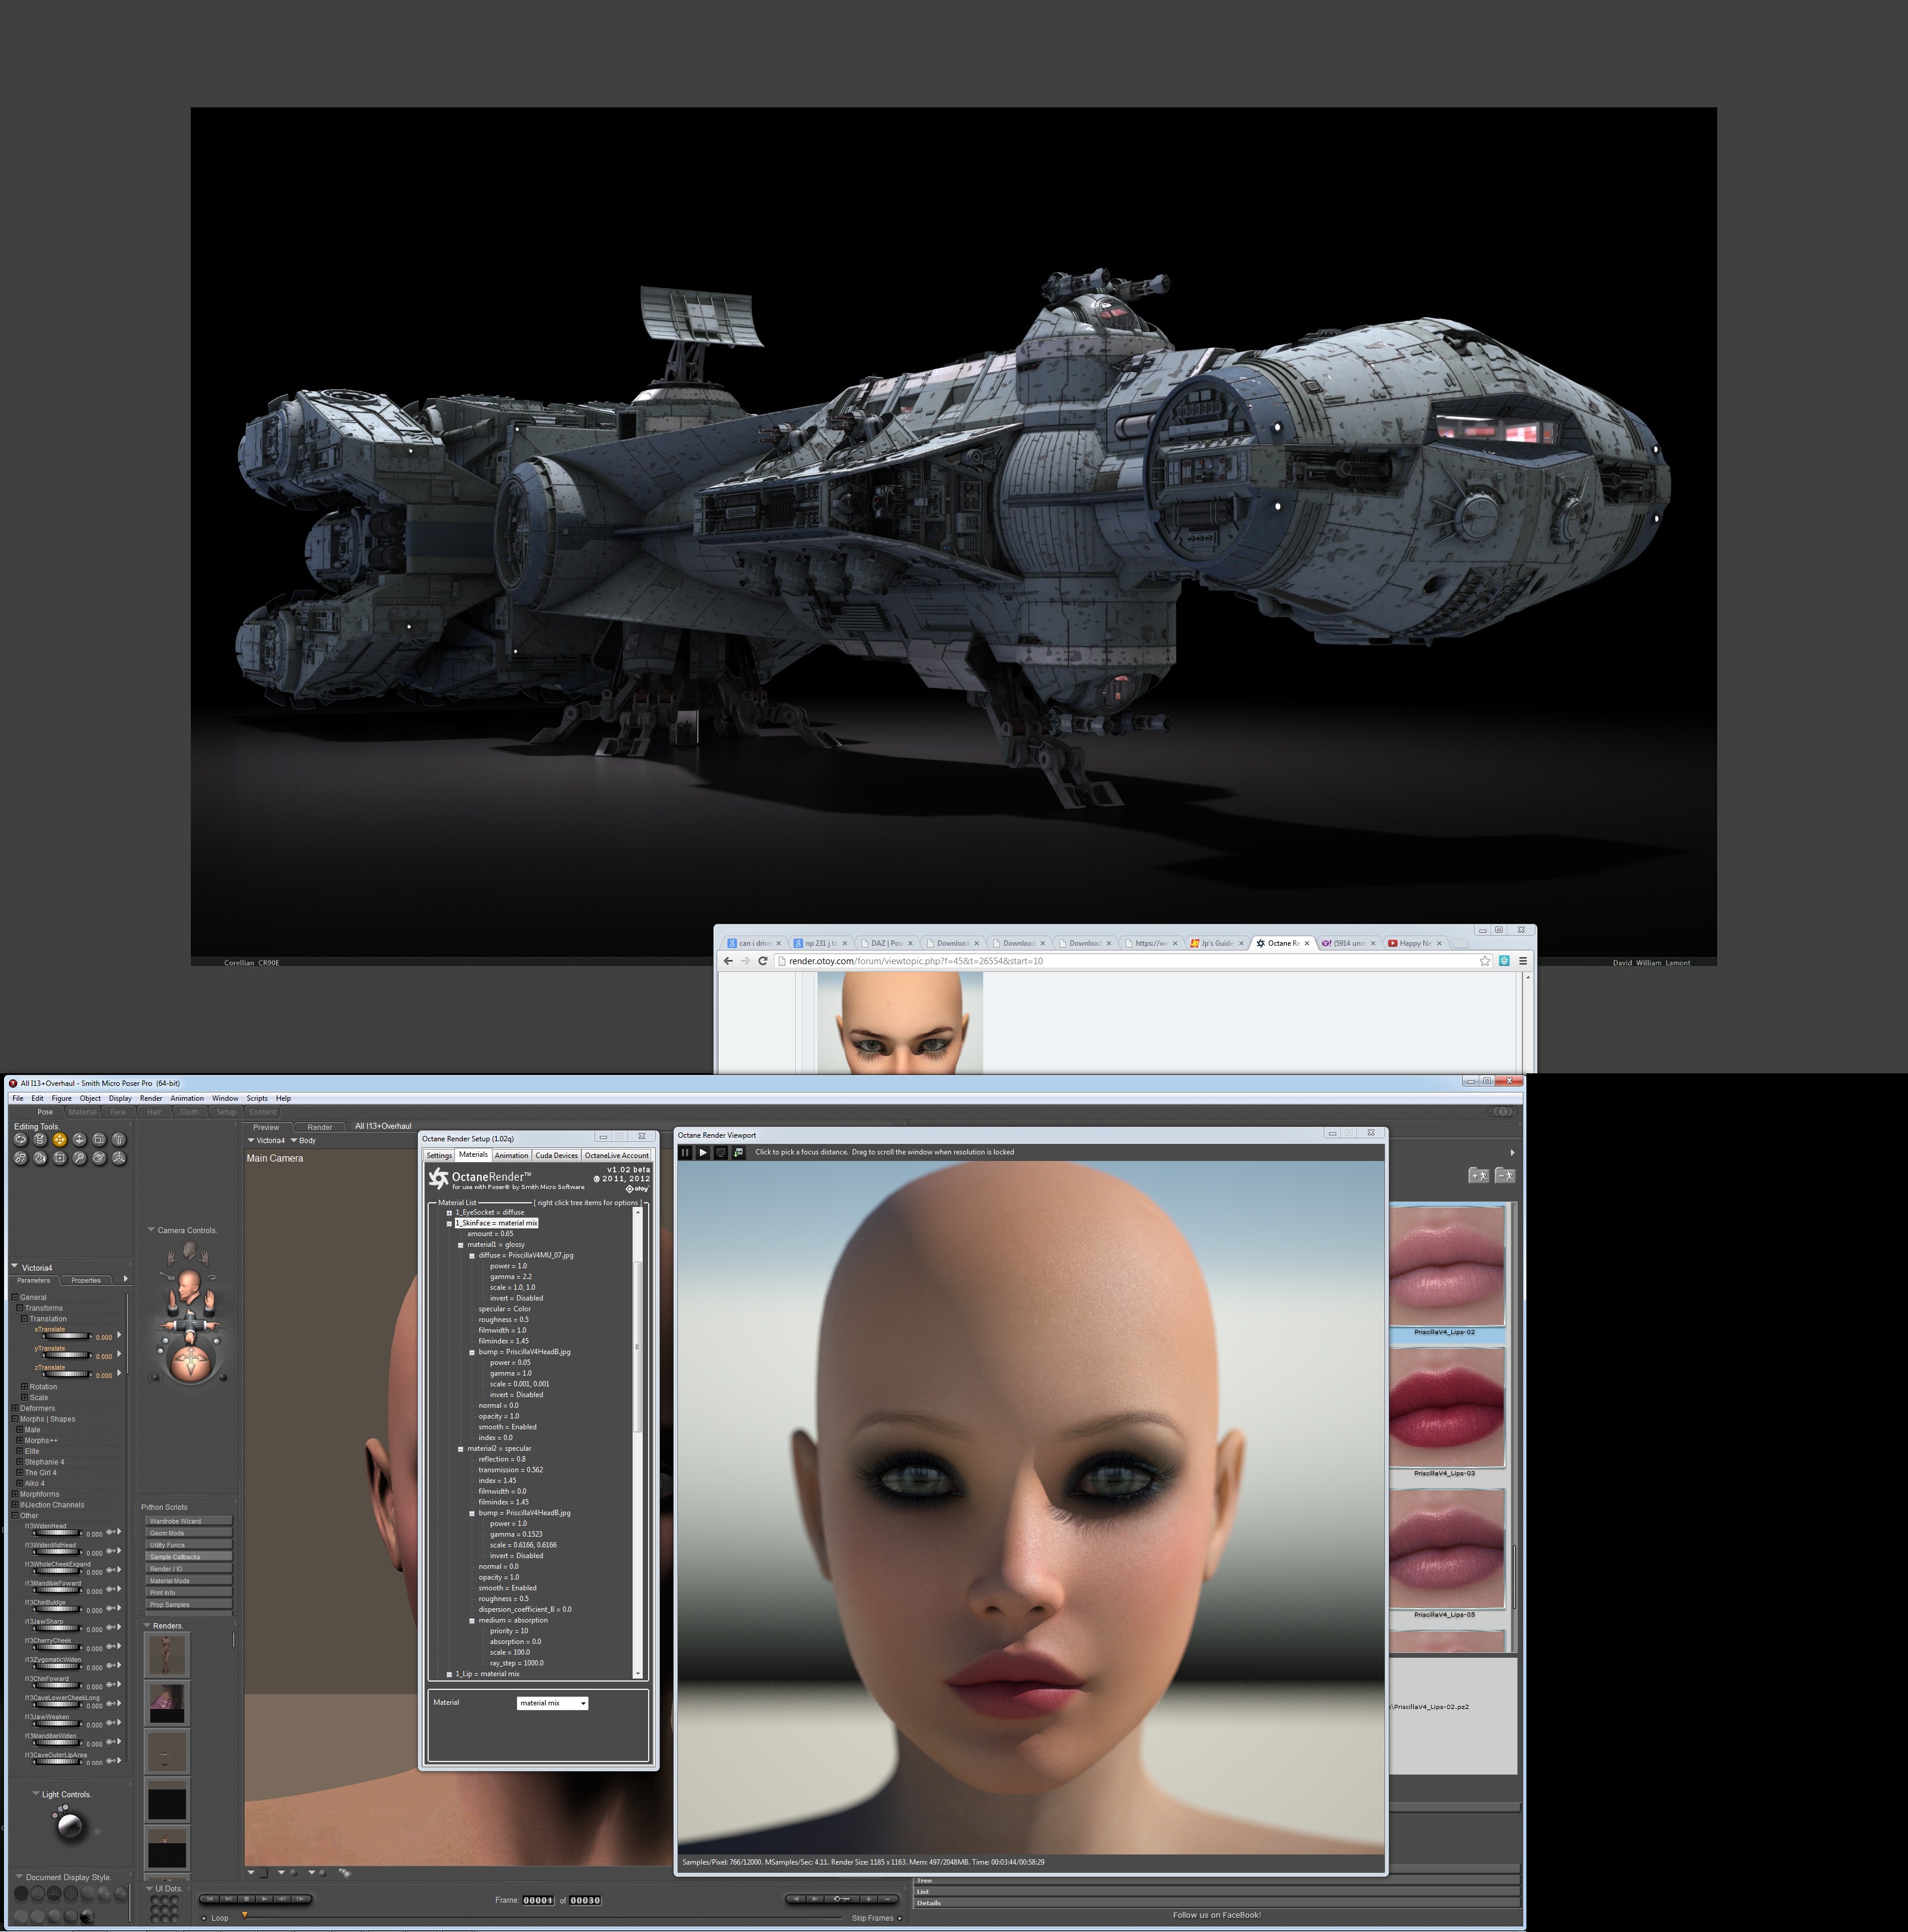
Task: Select the Magnifier editing tool
Action: [79, 1158]
